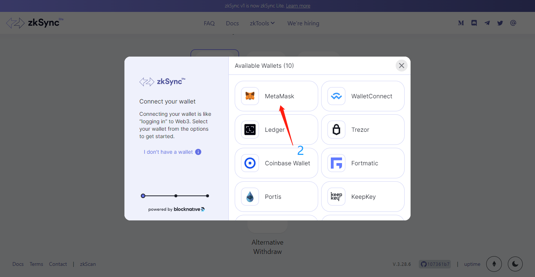Click the middle step dot in progress bar
Screen dimensions: 535x277
tap(176, 196)
